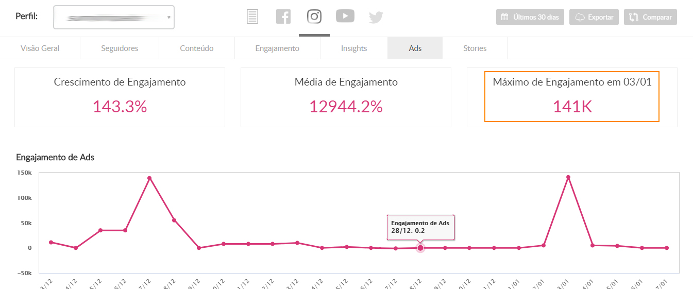Click arrows icon on Comparar button
693x289 pixels.
[x=634, y=17]
